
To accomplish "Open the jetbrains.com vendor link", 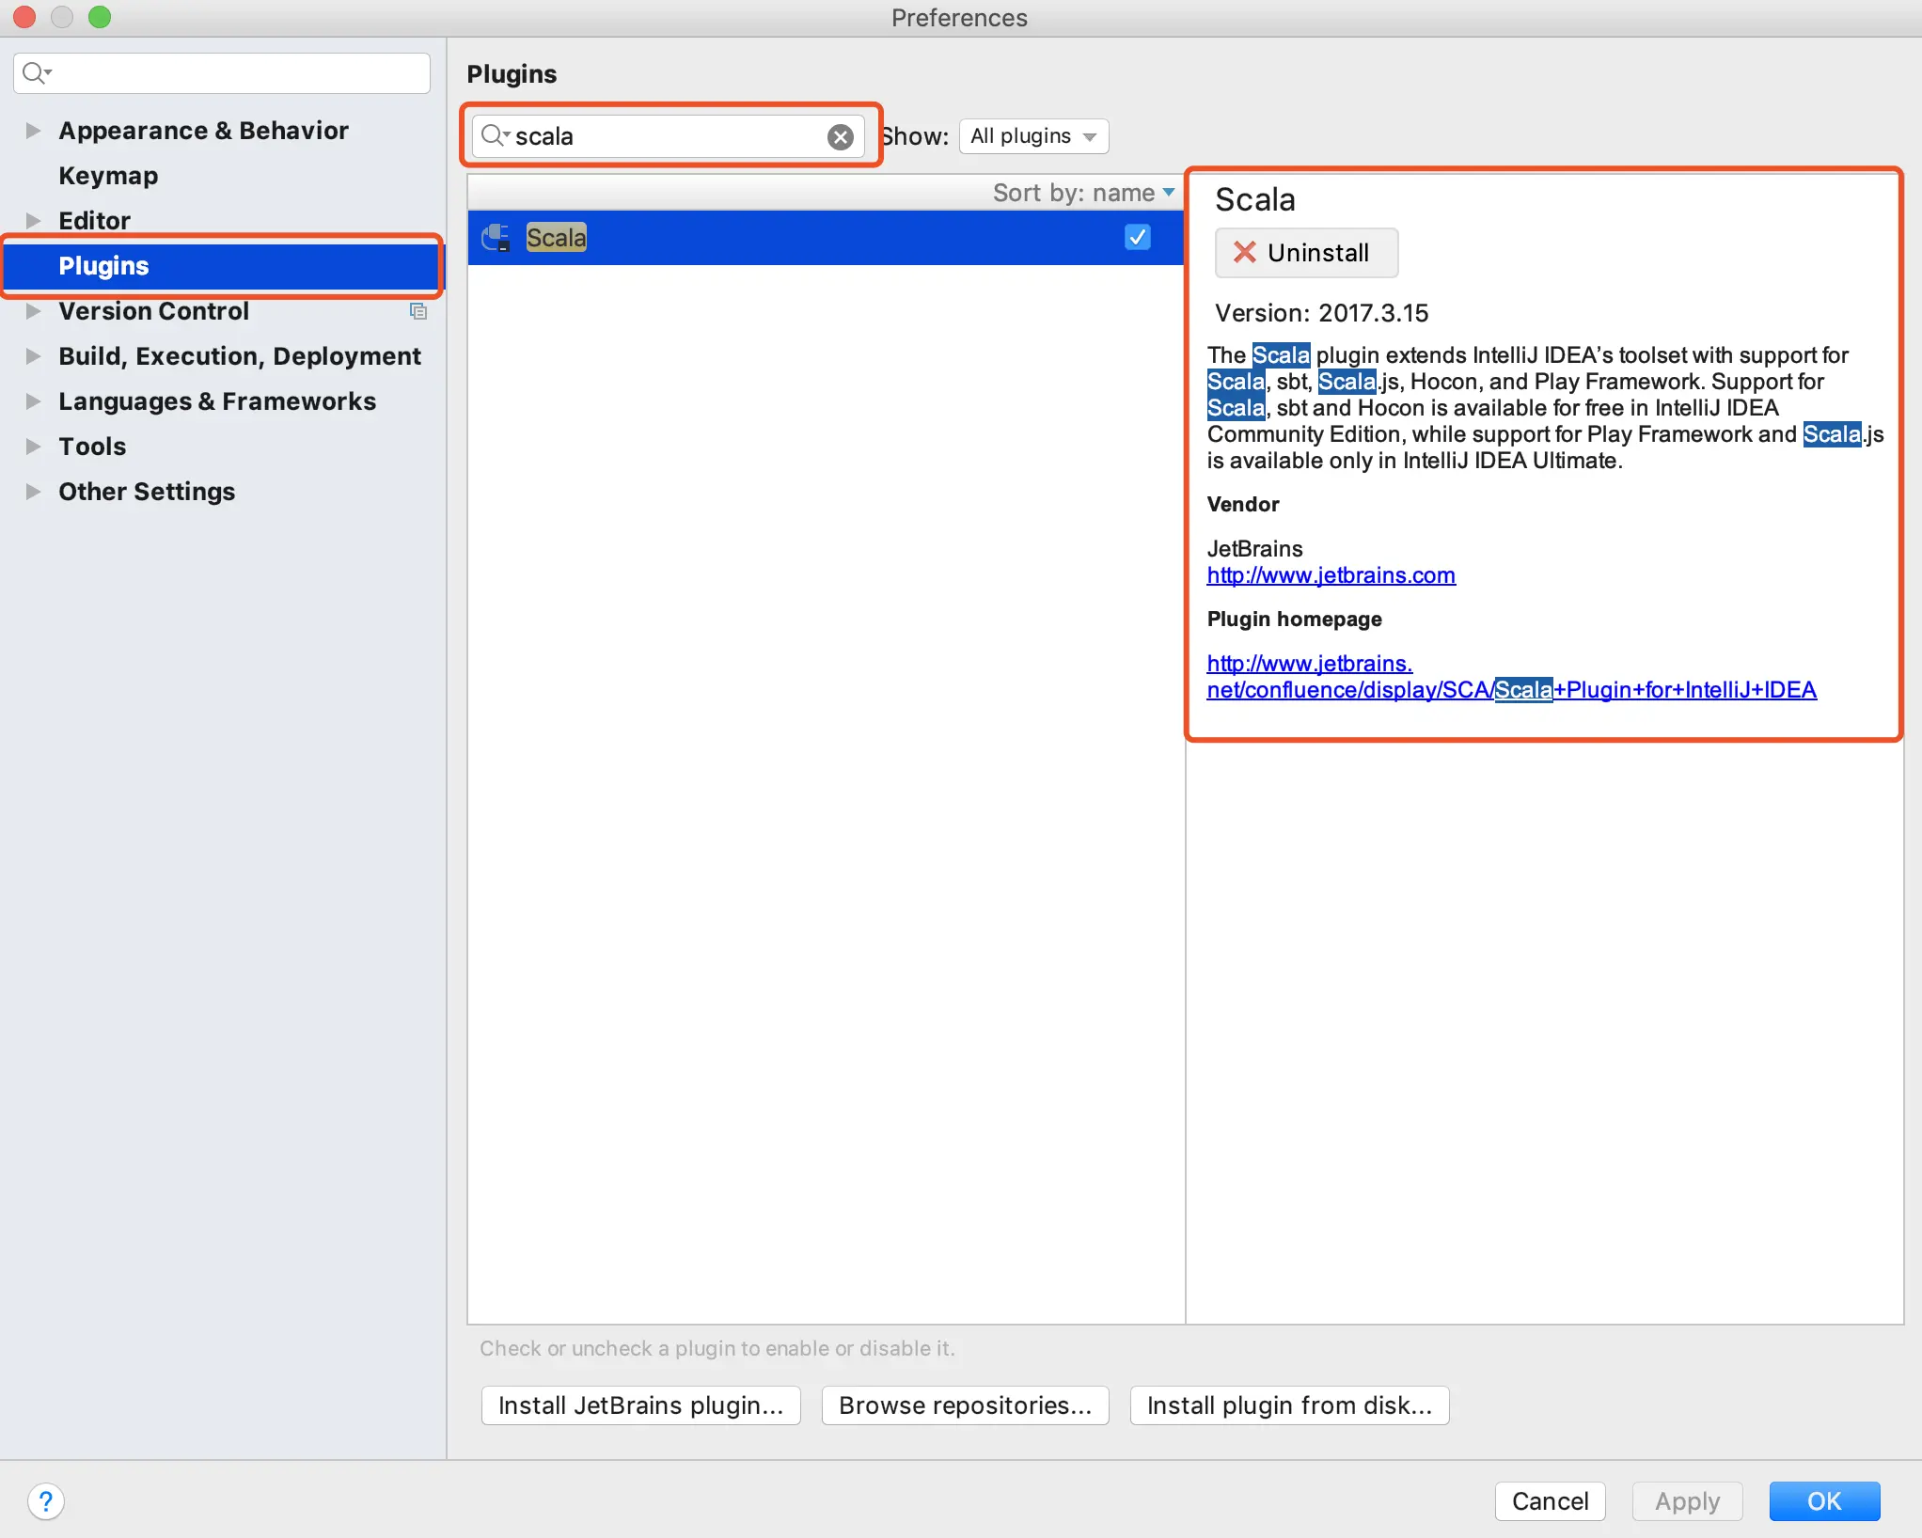I will click(1331, 575).
